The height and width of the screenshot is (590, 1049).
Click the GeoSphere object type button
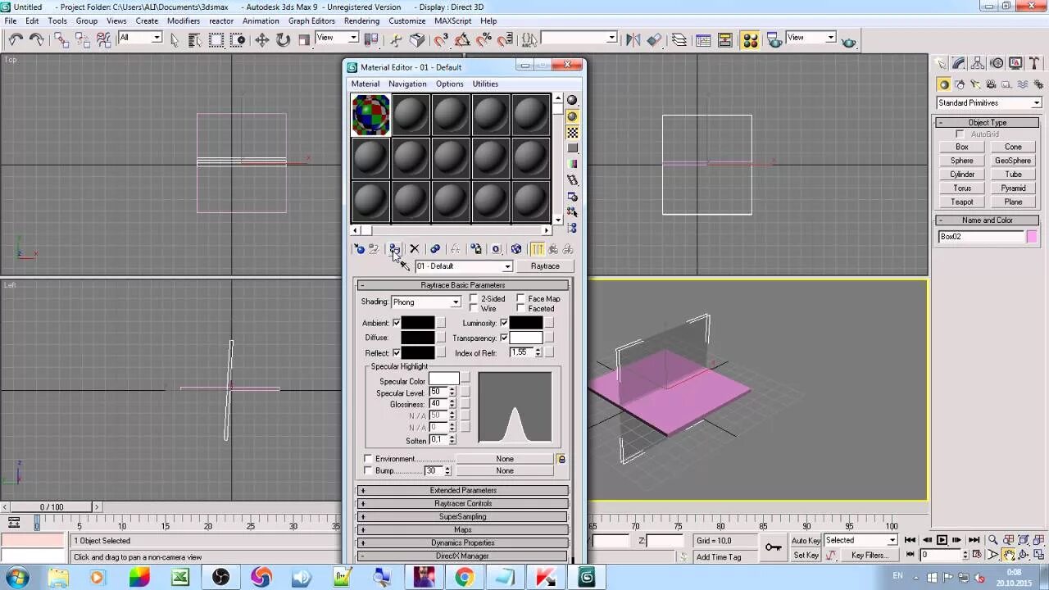tap(1013, 161)
